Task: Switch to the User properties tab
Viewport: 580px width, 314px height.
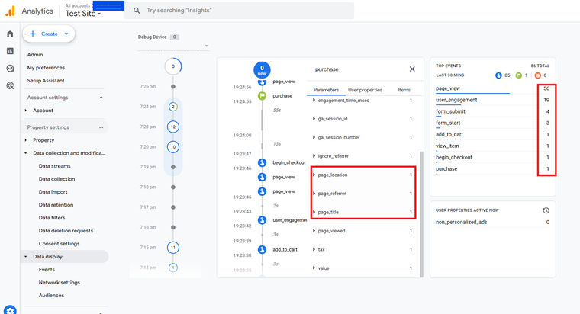Action: click(x=365, y=90)
